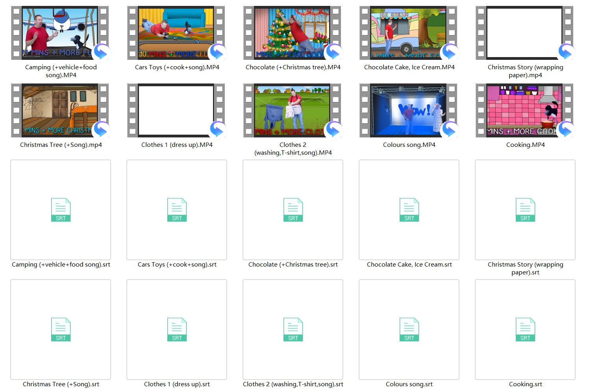
Task: Open the Colours song.MP4 video thumbnail
Action: coord(408,110)
